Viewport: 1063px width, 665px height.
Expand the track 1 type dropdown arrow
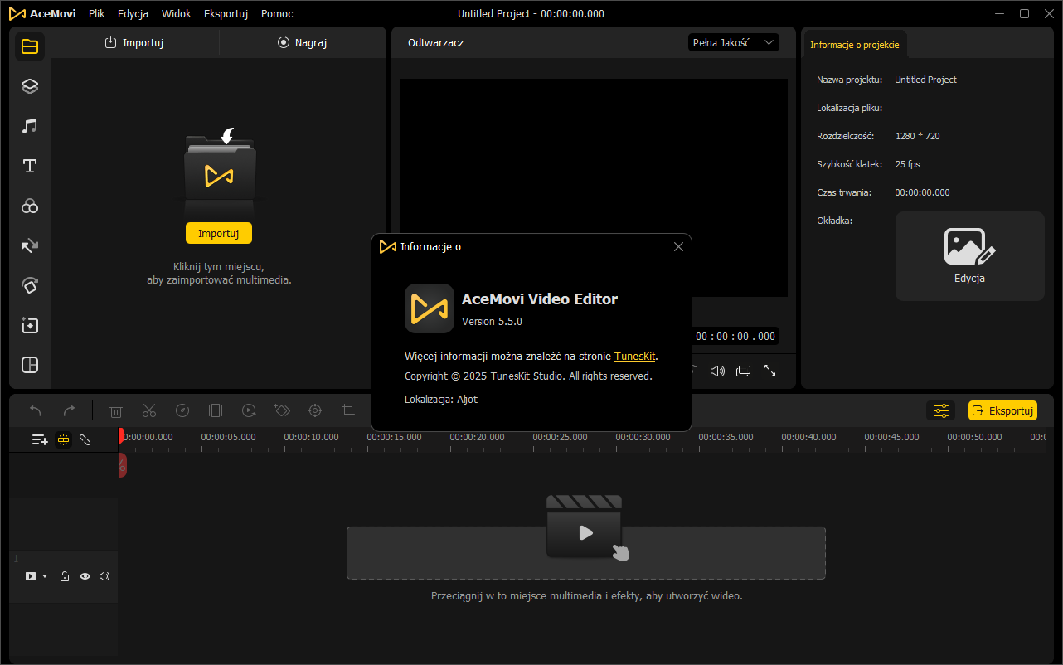point(45,576)
